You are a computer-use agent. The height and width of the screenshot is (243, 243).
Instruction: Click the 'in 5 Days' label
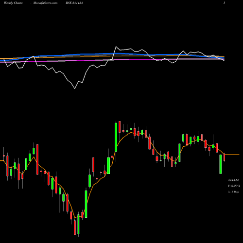[x=233, y=192]
